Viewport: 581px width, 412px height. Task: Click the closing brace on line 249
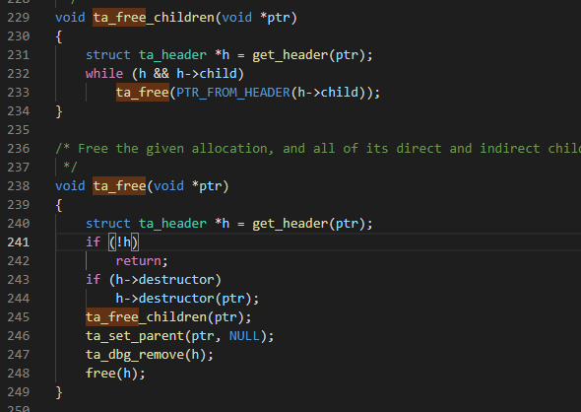59,392
